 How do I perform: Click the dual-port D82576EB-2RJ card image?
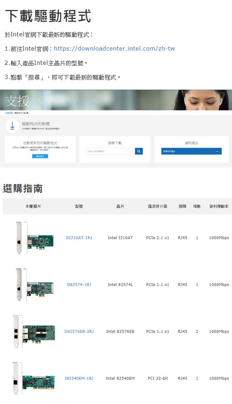(x=34, y=331)
